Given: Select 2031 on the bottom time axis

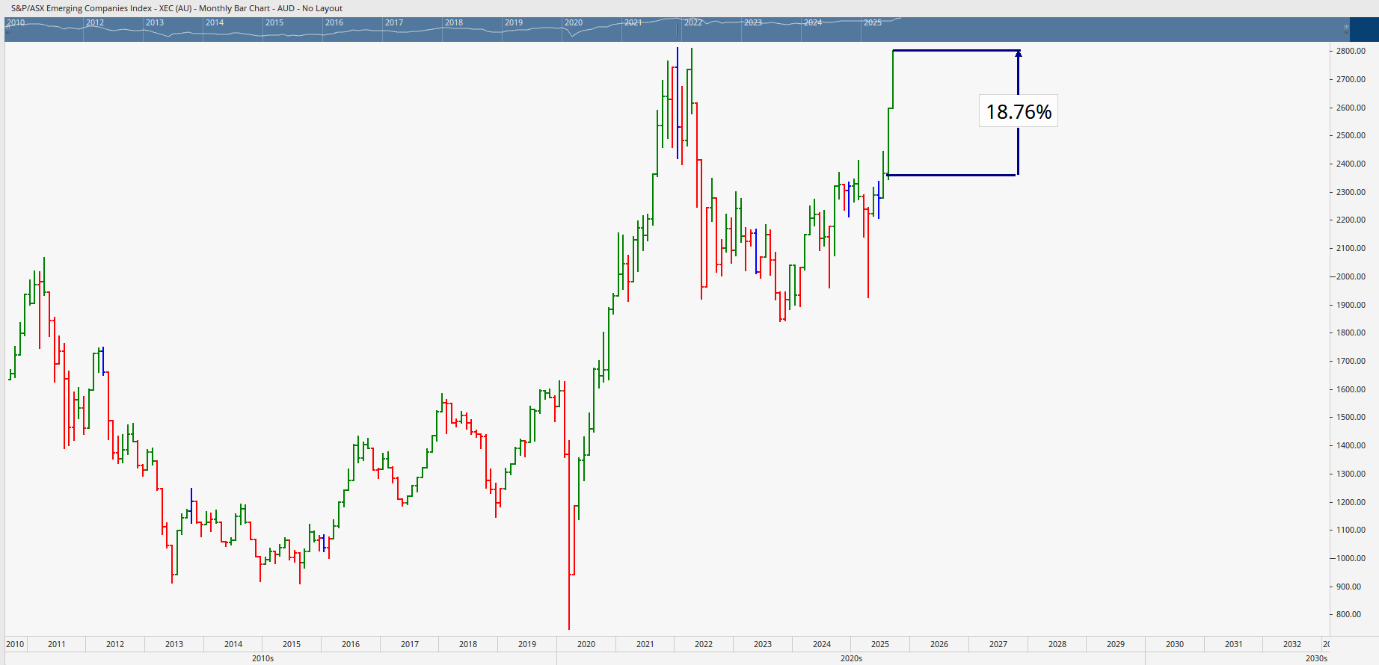Looking at the screenshot, I should [1234, 644].
